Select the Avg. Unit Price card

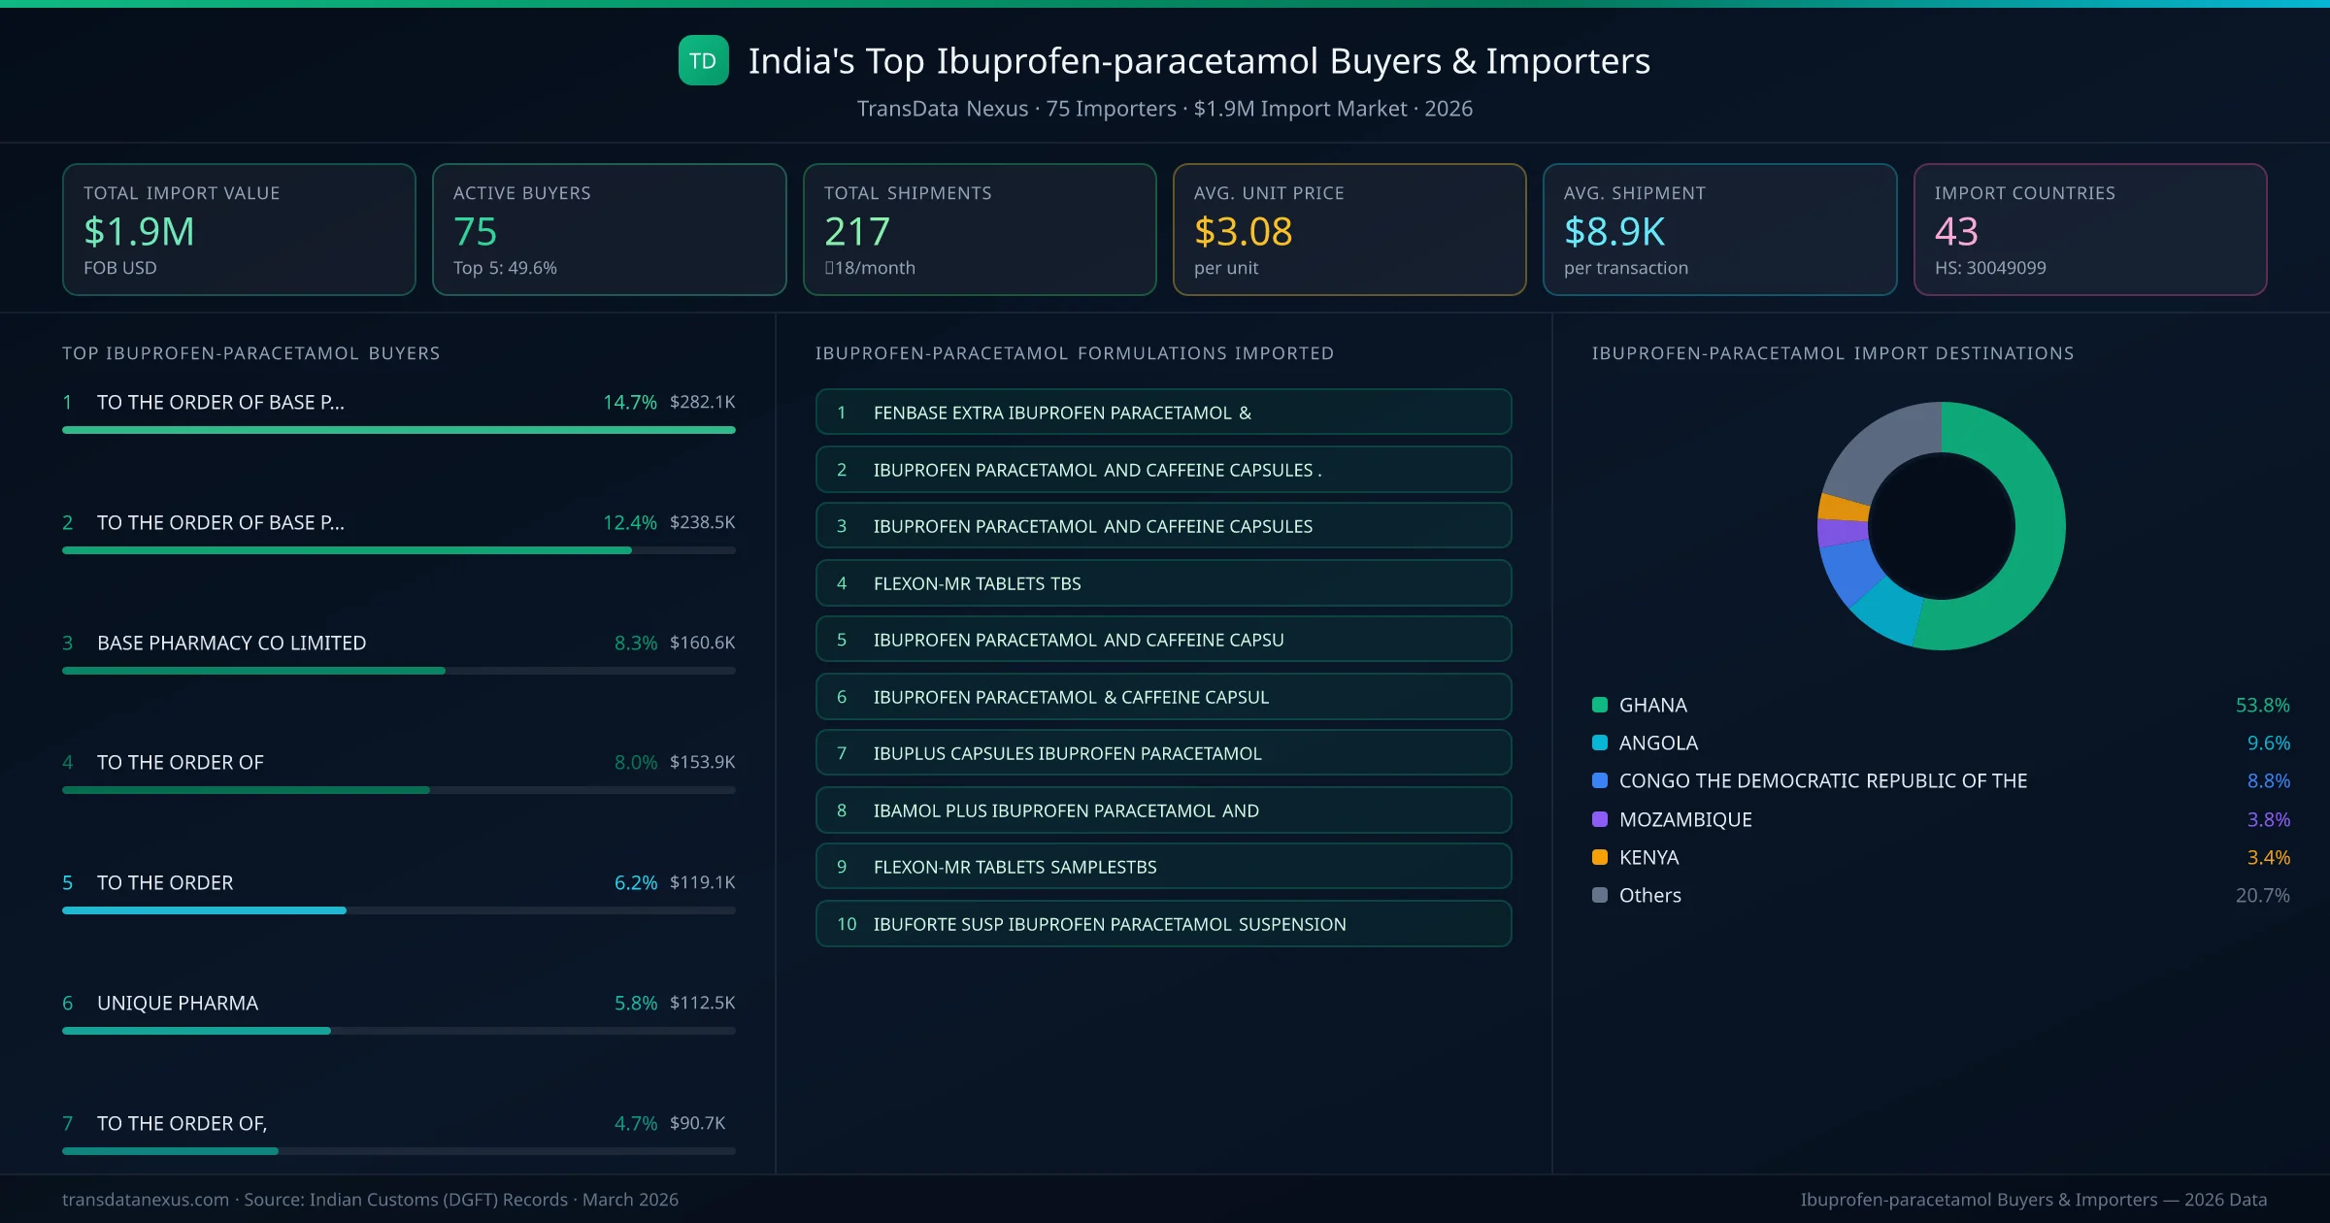[x=1348, y=229]
